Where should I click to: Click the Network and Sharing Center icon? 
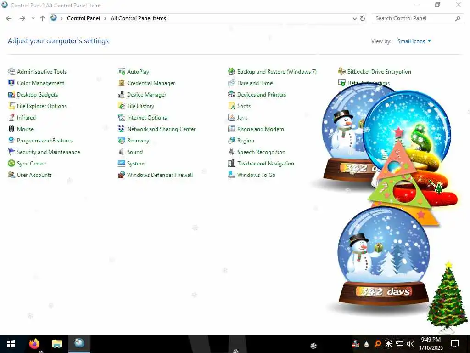tap(121, 129)
